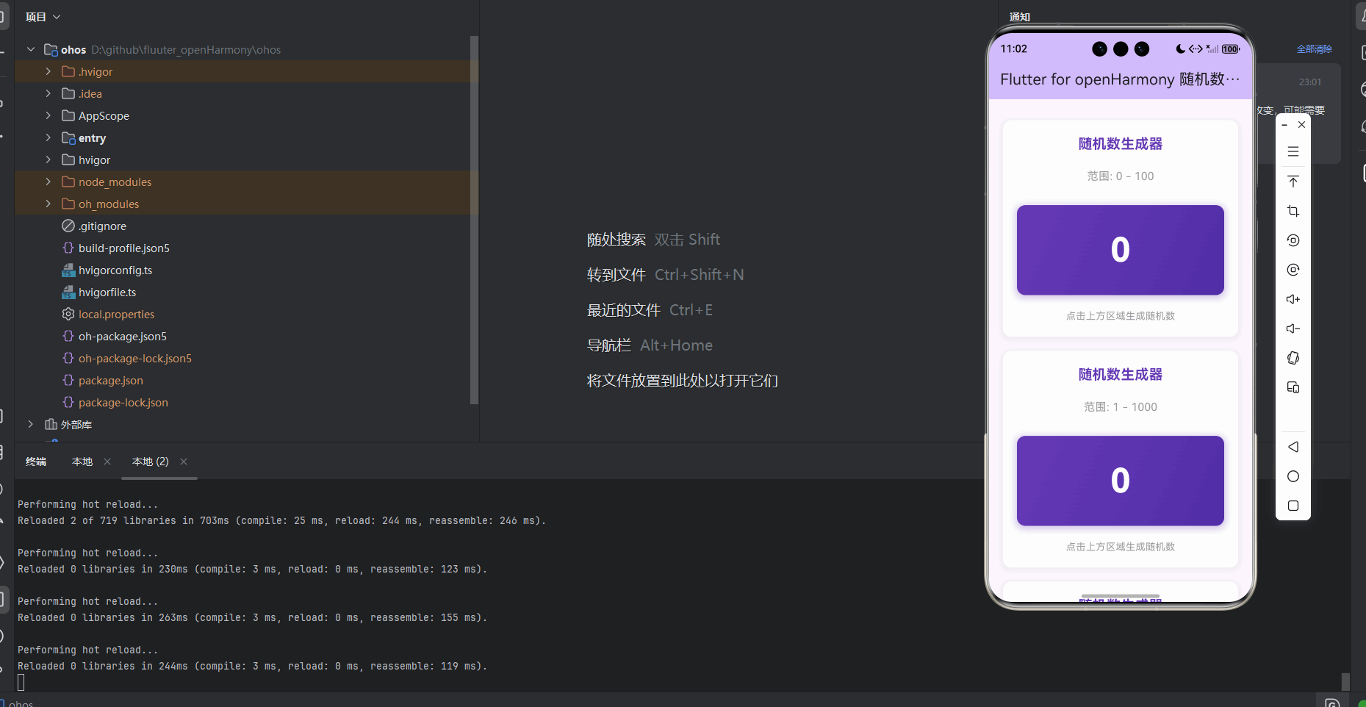Expand the oh_modules folder
Viewport: 1366px width, 707px height.
48,204
